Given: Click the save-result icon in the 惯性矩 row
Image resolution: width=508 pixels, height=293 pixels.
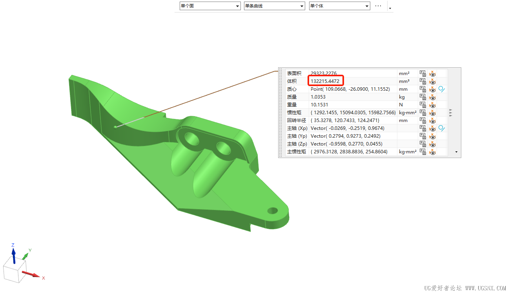Looking at the screenshot, I should click(422, 113).
